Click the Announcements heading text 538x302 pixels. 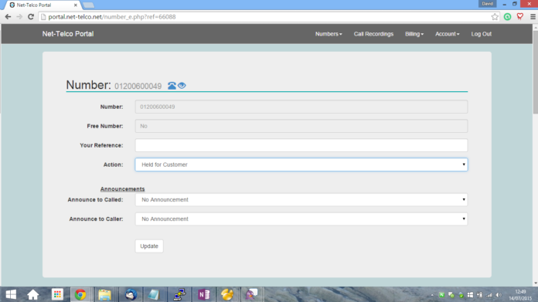[x=122, y=189]
